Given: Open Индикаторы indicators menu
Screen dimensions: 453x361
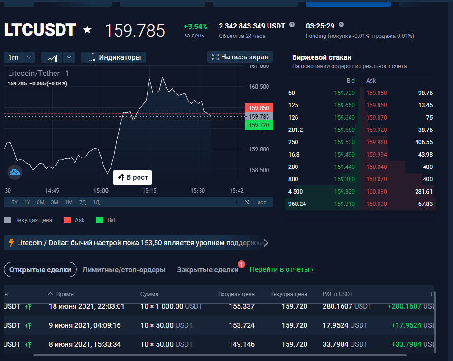Looking at the screenshot, I should pos(115,57).
